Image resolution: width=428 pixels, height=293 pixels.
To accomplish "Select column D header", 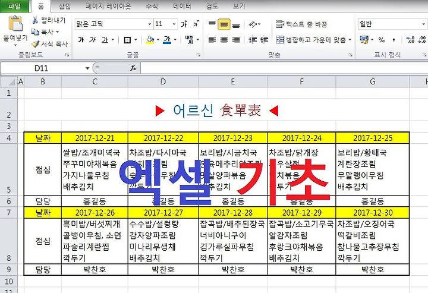I will click(x=163, y=81).
